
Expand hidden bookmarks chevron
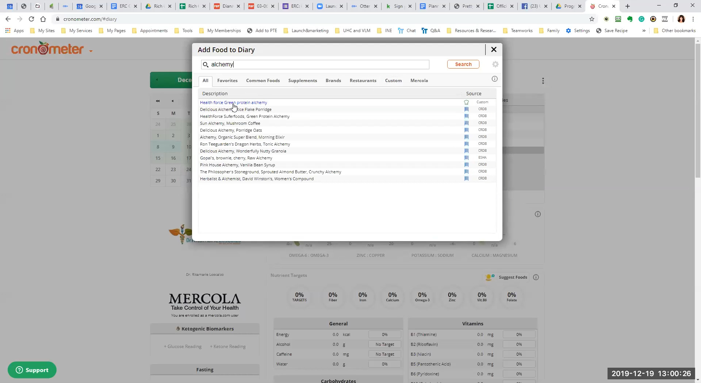[x=644, y=31]
